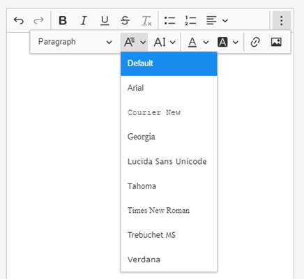304x279 pixels.
Task: Open the font background color picker
Action: point(228,42)
